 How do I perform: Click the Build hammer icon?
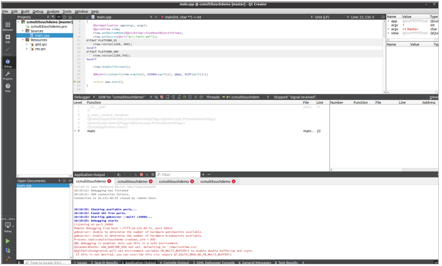click(7, 260)
